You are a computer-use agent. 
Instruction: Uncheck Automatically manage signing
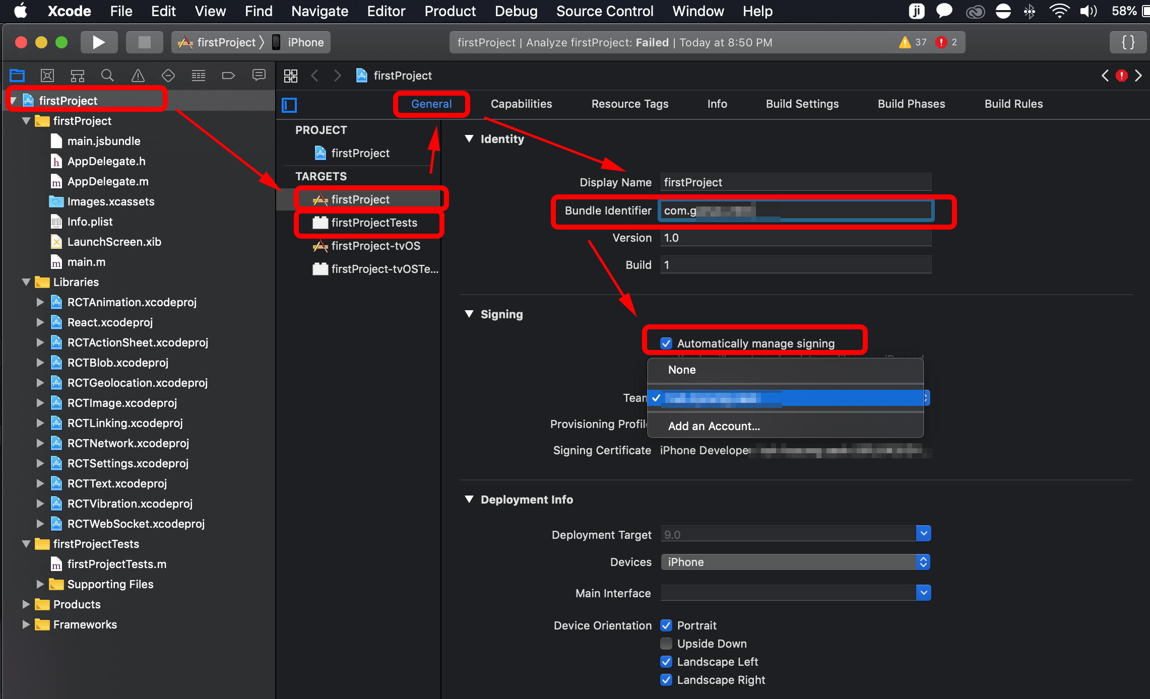pos(666,343)
